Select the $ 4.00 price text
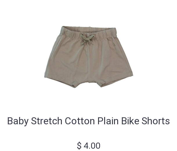The width and height of the screenshot is (177, 151). click(88, 145)
